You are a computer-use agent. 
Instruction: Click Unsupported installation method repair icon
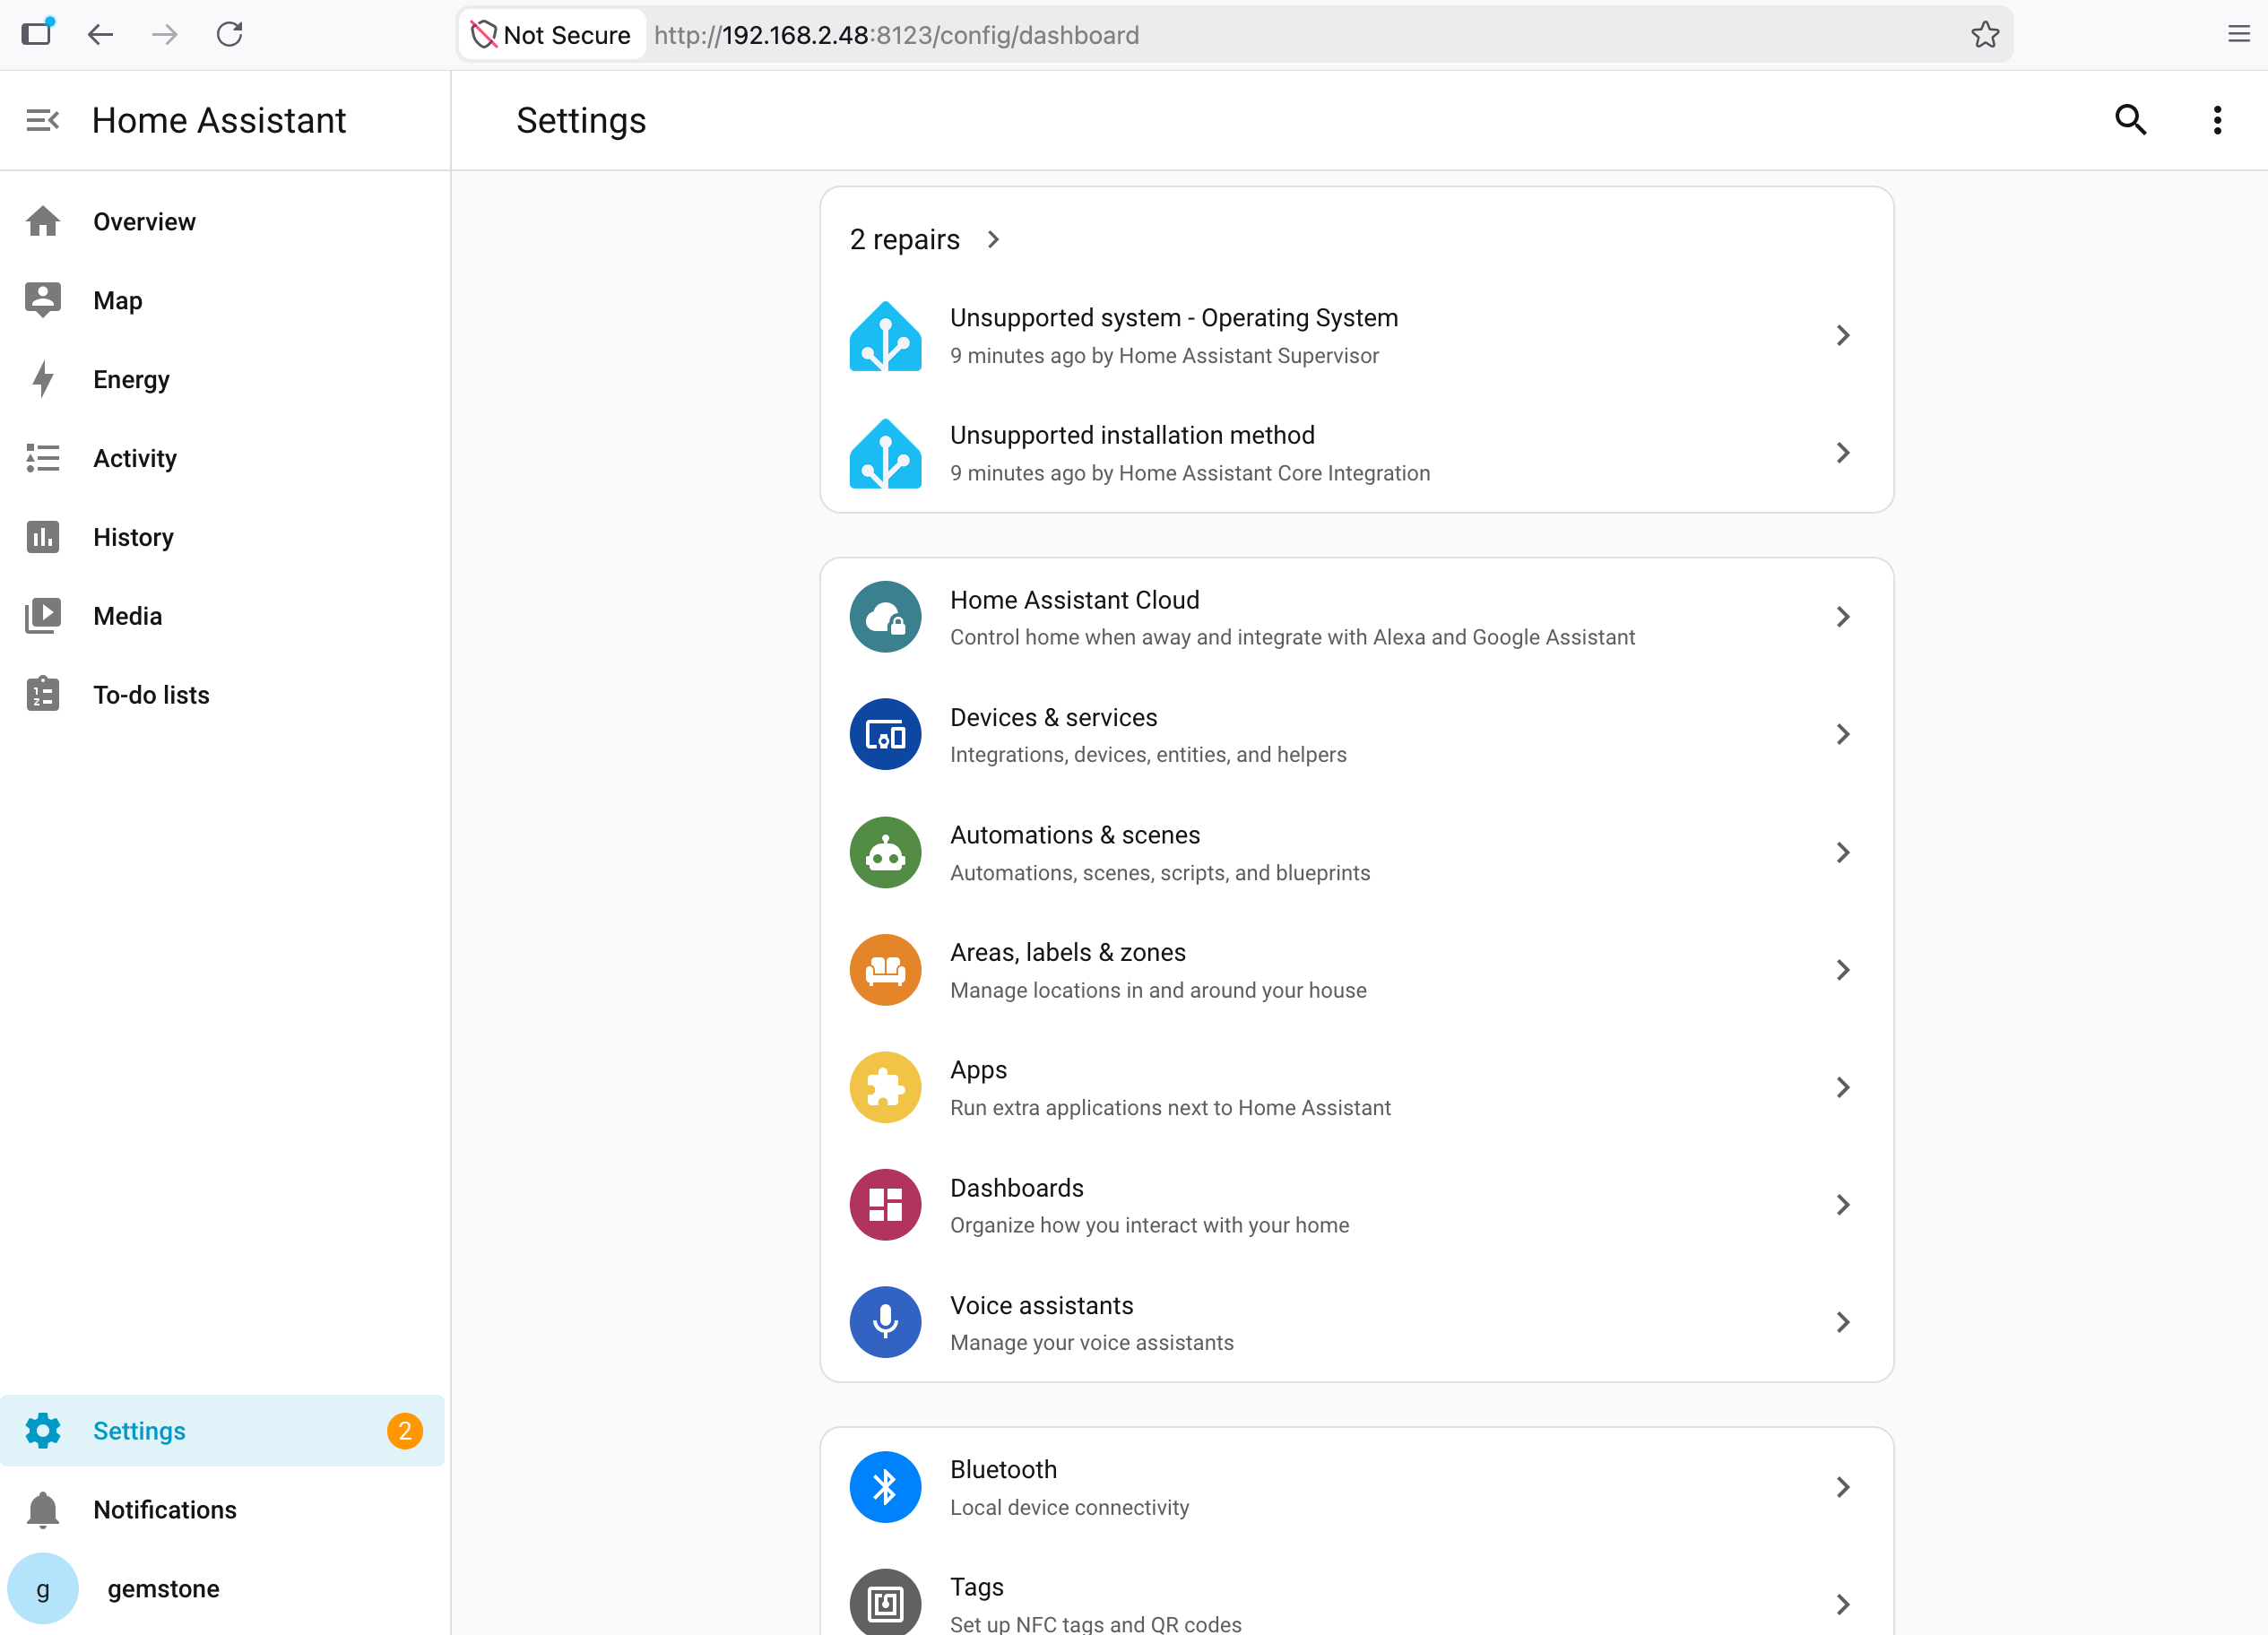point(885,453)
